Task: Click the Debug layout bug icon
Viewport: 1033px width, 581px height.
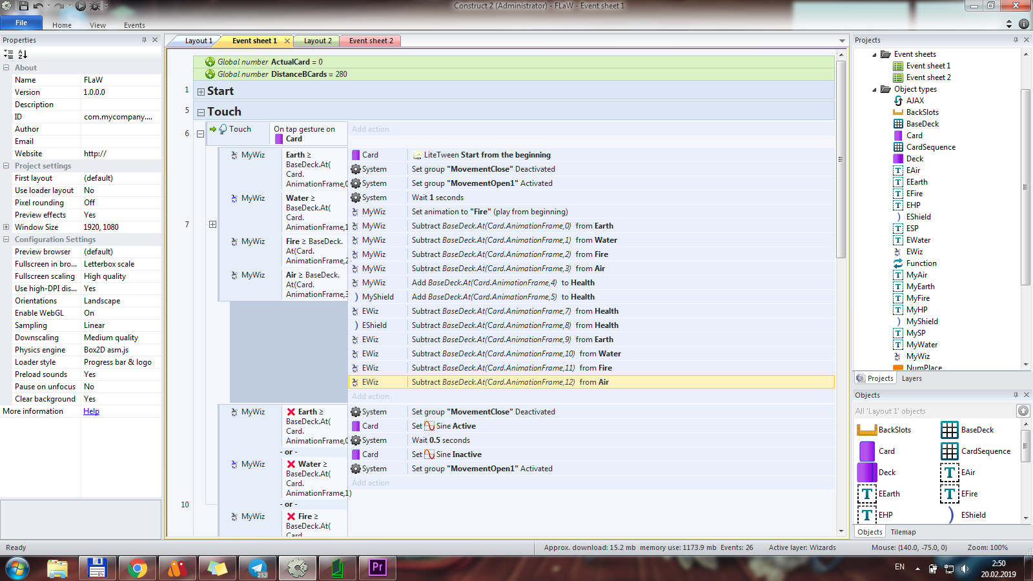Action: pos(95,6)
